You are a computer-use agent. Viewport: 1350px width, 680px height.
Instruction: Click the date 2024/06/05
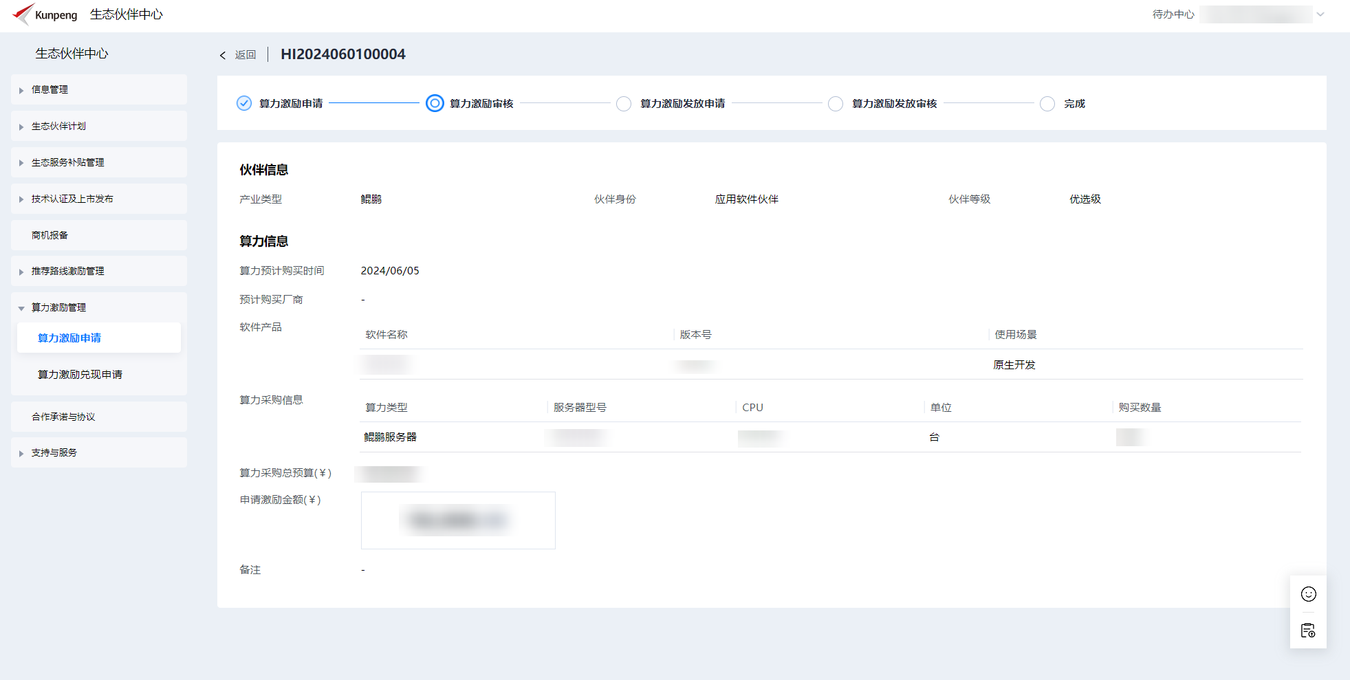390,271
